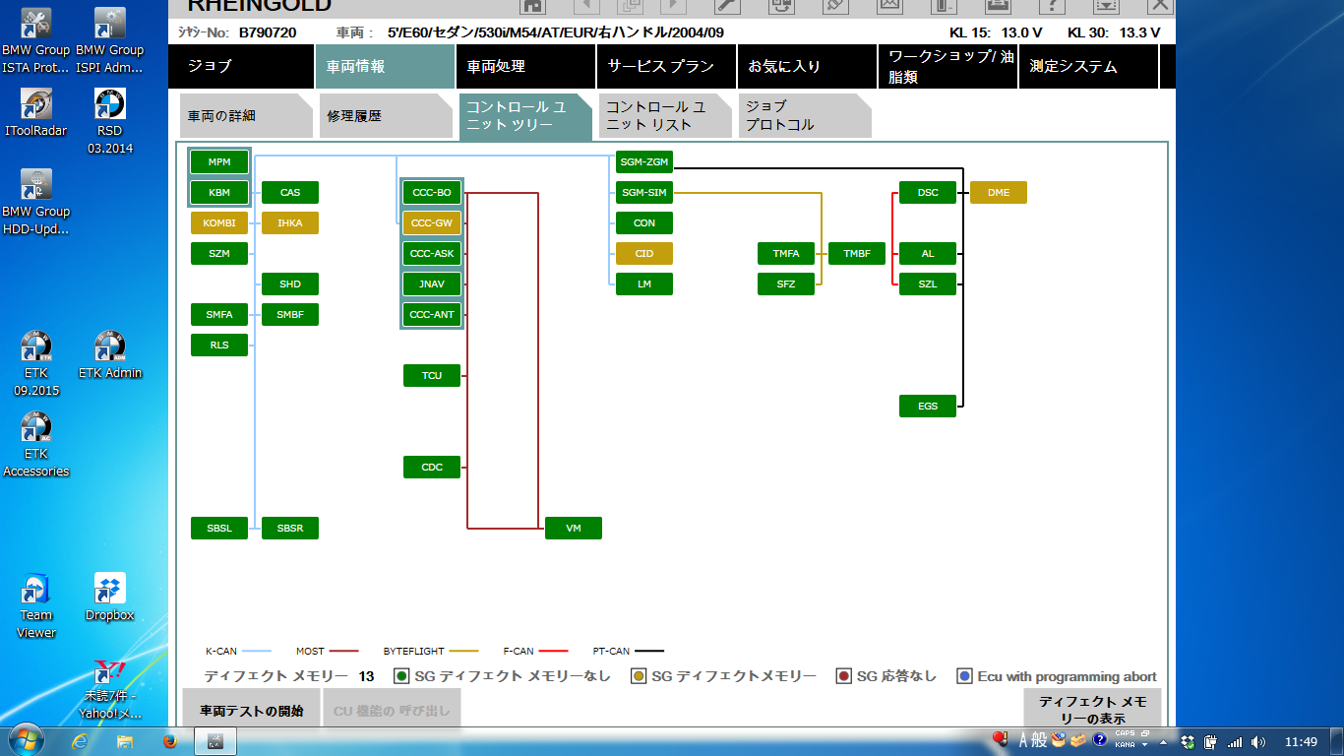The height and width of the screenshot is (756, 1344).
Task: Open the お気に入り tab
Action: click(806, 67)
